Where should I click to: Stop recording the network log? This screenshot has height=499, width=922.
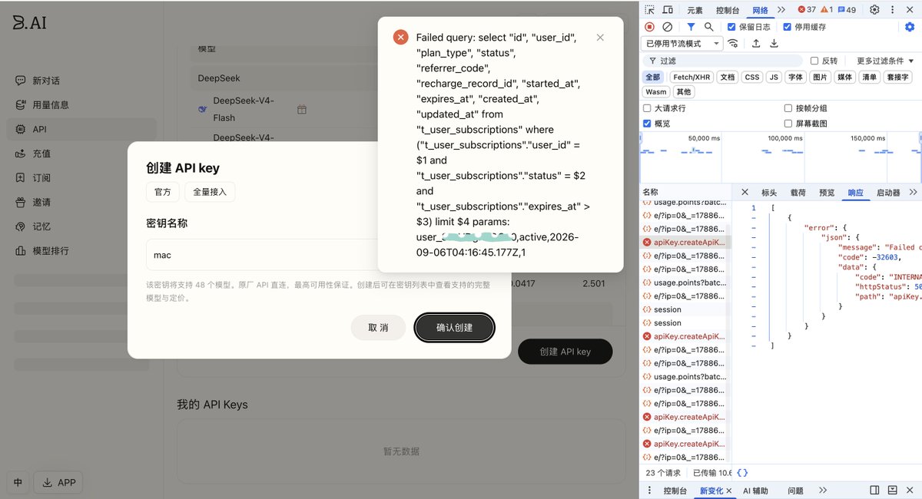[649, 27]
